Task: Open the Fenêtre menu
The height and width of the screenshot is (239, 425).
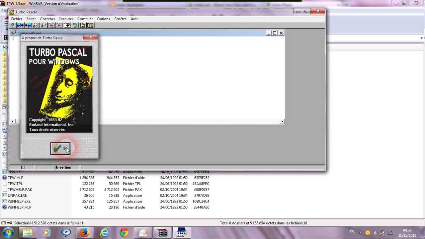Action: (120, 19)
